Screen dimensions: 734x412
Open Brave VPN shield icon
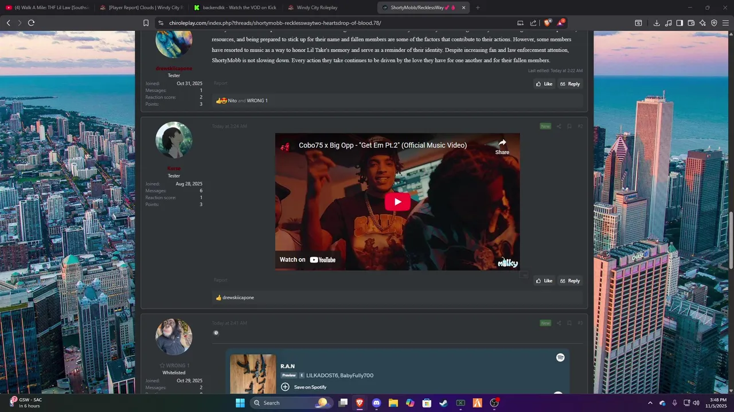(x=714, y=23)
